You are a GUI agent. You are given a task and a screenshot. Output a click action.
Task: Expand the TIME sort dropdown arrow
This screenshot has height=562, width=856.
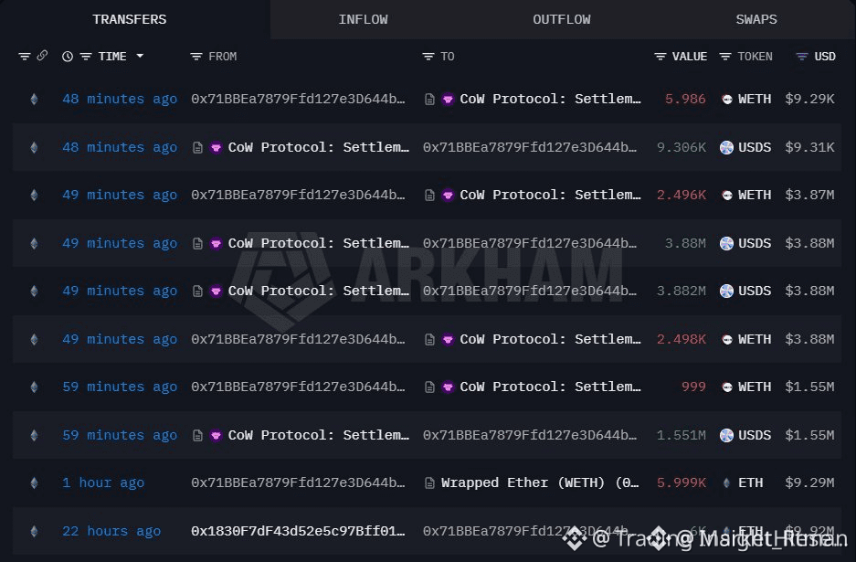pos(140,56)
